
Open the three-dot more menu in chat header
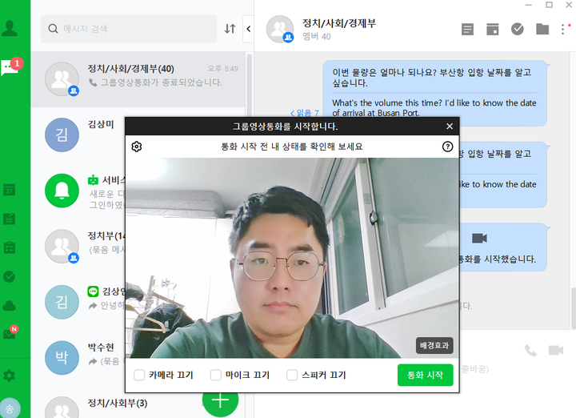(x=563, y=29)
